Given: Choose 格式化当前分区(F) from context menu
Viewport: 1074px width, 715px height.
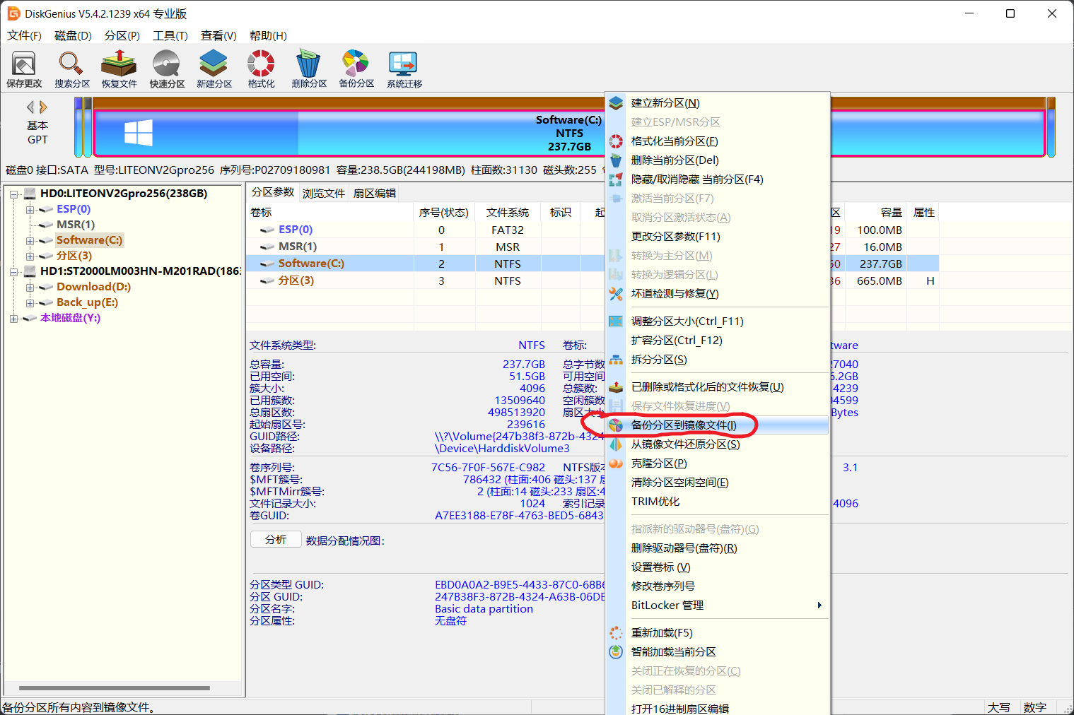Looking at the screenshot, I should pos(717,141).
